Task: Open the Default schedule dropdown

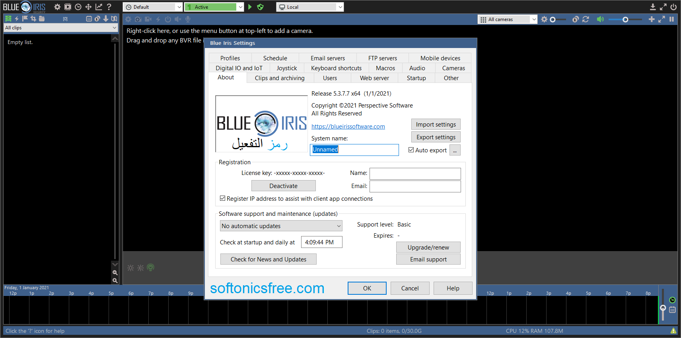Action: click(x=153, y=7)
